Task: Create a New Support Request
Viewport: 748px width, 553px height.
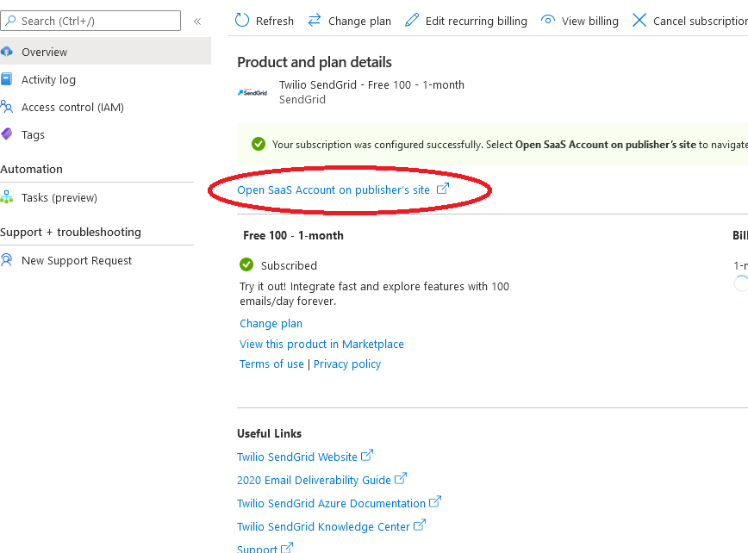Action: click(x=77, y=260)
